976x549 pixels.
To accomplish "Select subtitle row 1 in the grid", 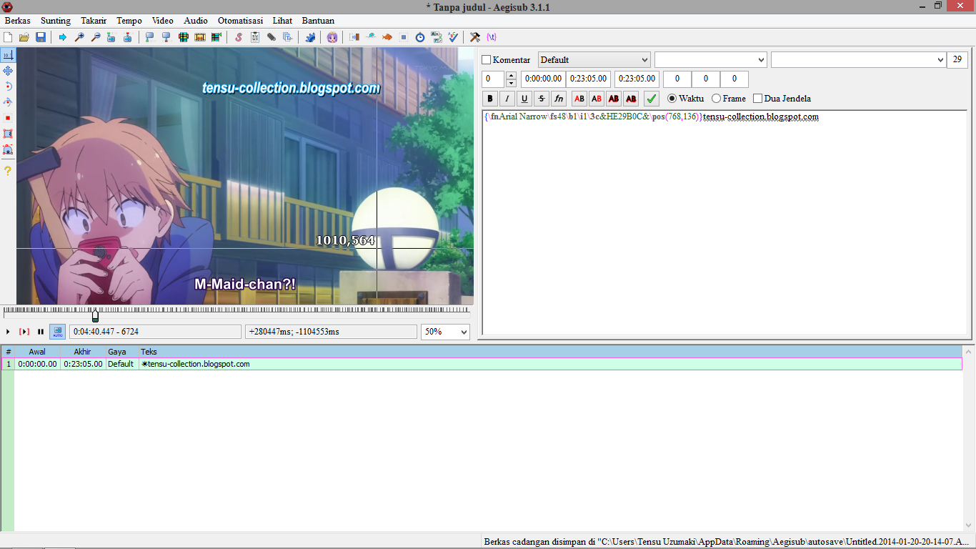I will [482, 364].
